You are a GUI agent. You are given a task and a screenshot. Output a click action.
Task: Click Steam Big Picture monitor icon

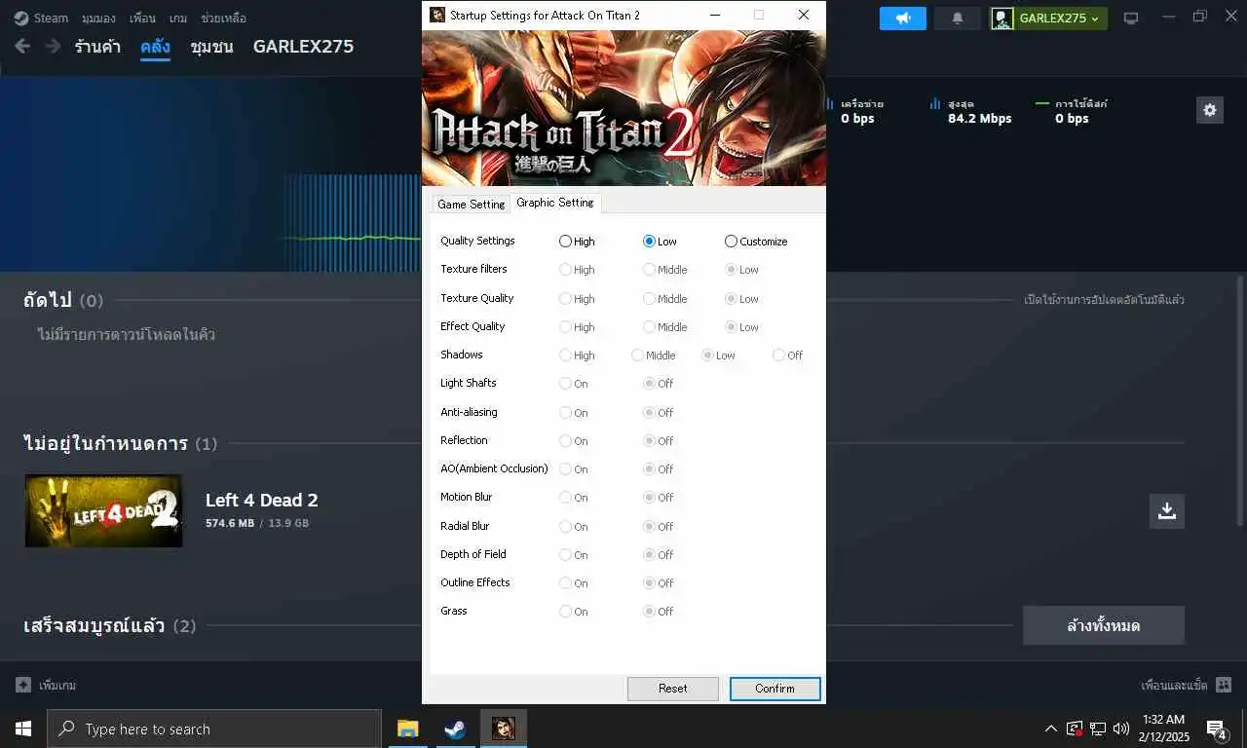[x=1131, y=19]
